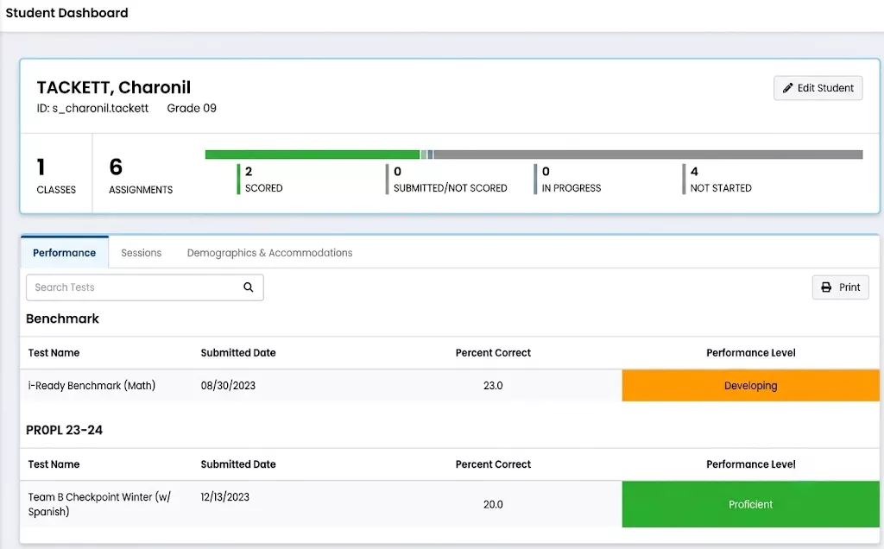The height and width of the screenshot is (549, 884).
Task: Click PROPL 23-24 table Test Name header
Action: [x=54, y=464]
